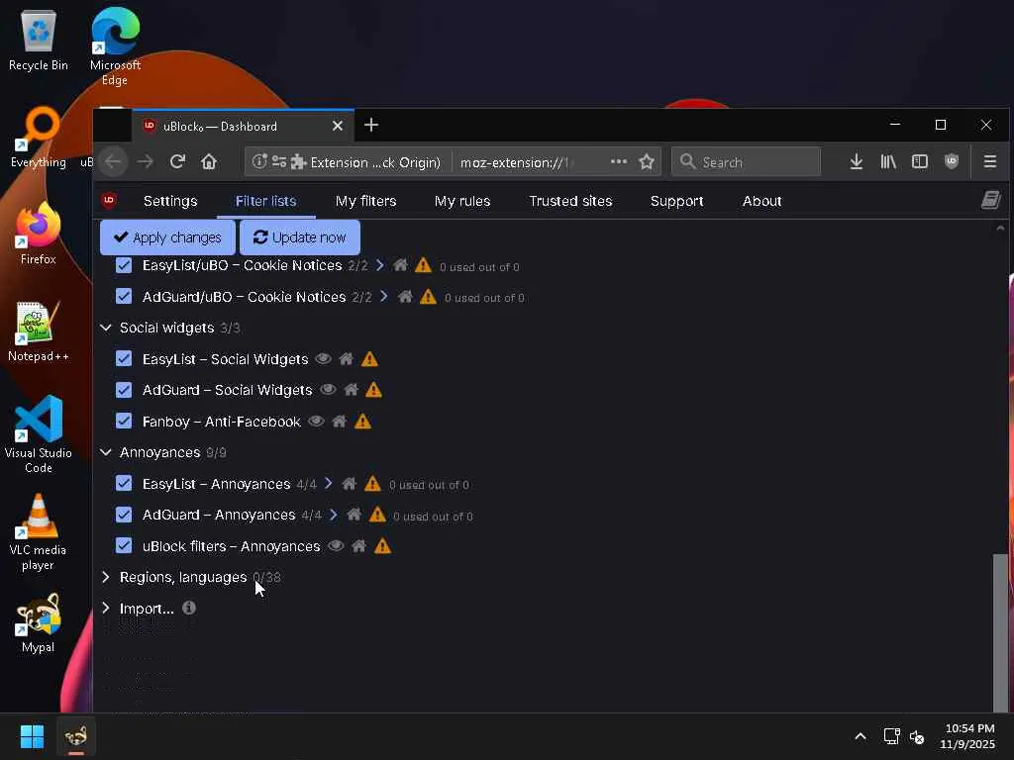Open the browser hamburger menu
The height and width of the screenshot is (760, 1014).
(x=989, y=161)
